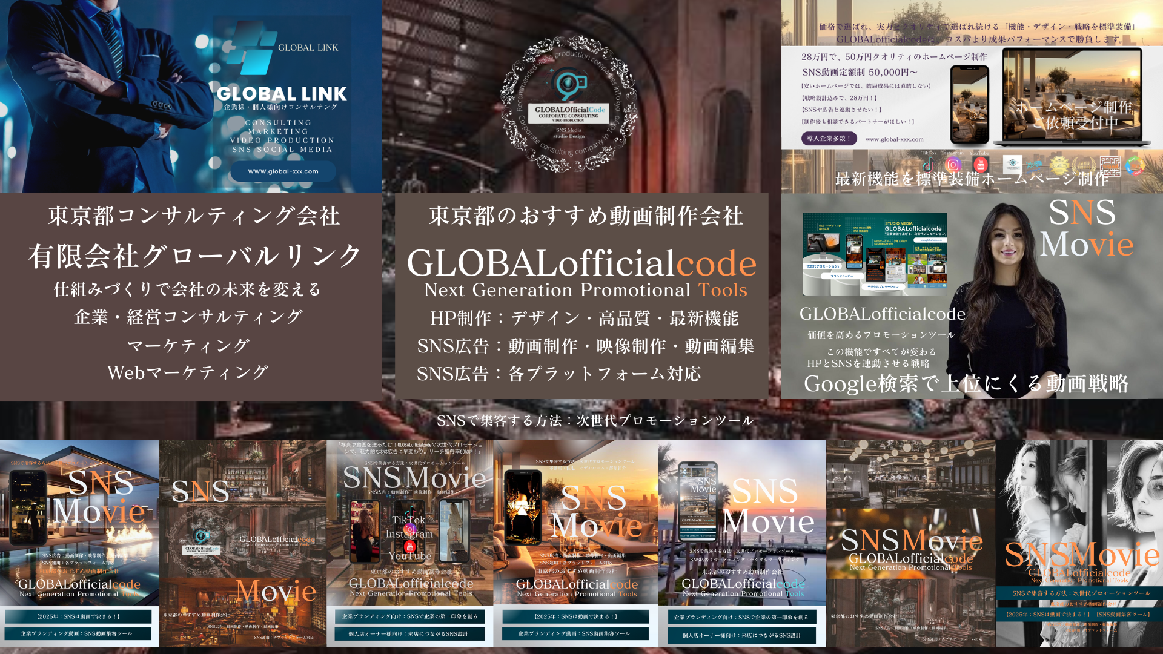This screenshot has height=654, width=1163.
Task: Click 企業ブランディング動画 banner under the poolside fire poster
Action: click(78, 633)
